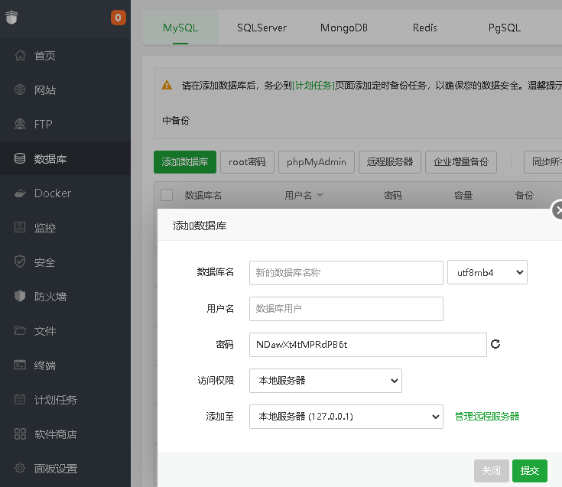This screenshot has width=562, height=487.
Task: Click the database icon beside 数据库
Action: pyautogui.click(x=20, y=158)
